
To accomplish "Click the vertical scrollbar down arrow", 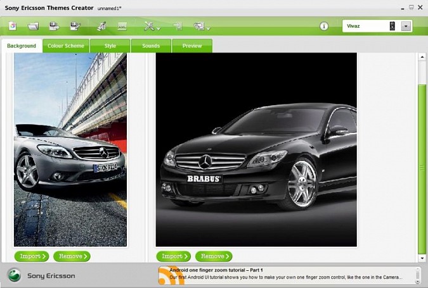I will (x=422, y=258).
